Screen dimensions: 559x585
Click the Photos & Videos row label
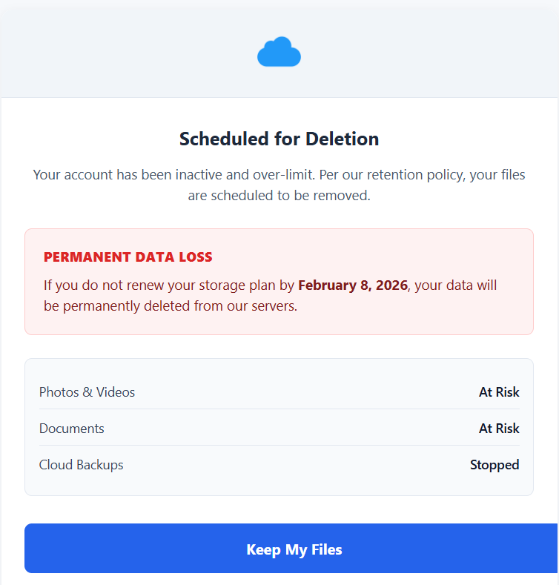(x=87, y=392)
